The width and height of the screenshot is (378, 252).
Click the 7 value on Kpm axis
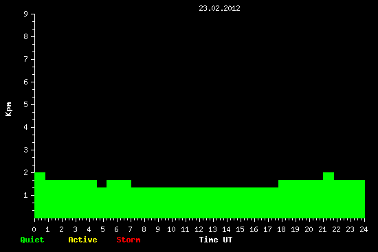click(x=26, y=59)
